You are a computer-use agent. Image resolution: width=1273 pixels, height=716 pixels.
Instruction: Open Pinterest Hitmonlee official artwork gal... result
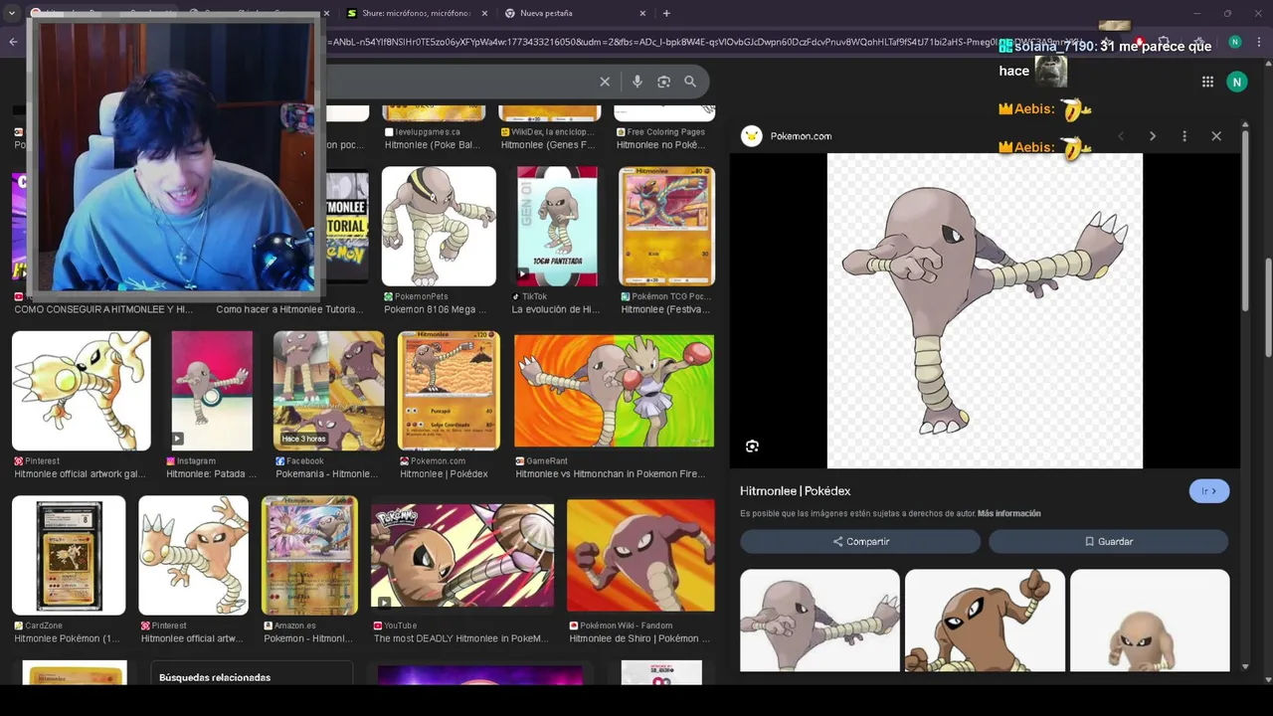pos(82,391)
